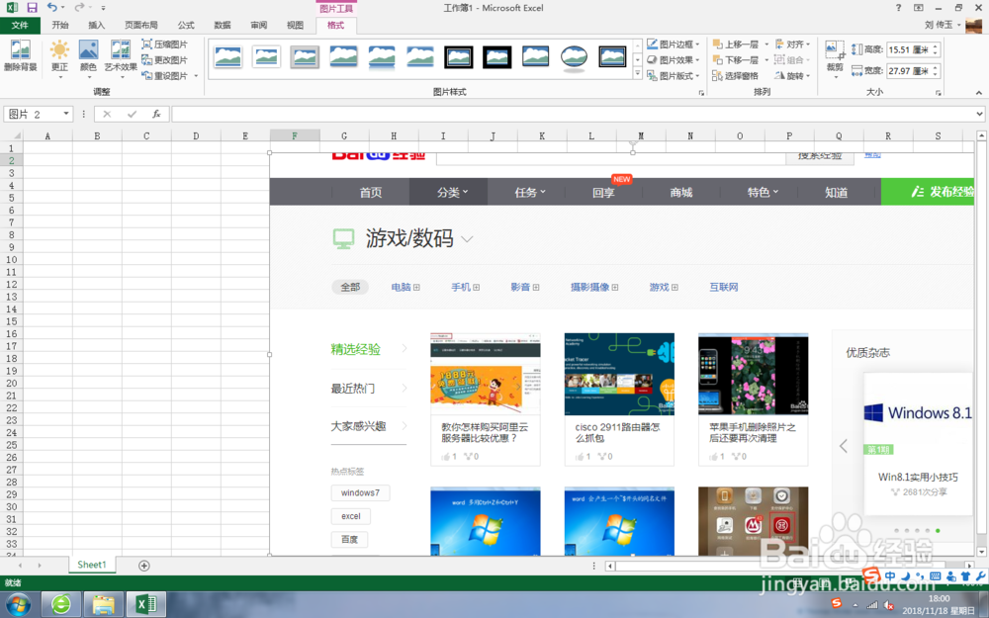Screen dimensions: 989x618
Task: Collapse the ribbon with the caret icon
Action: 979,93
